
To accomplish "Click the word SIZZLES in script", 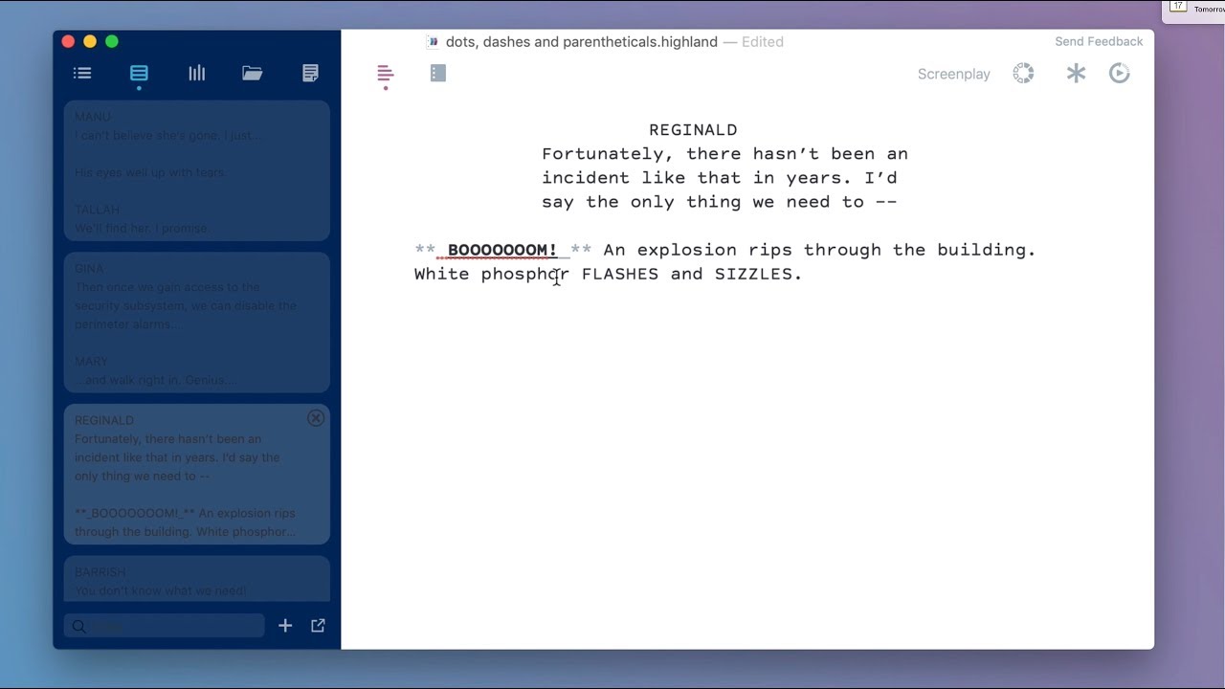I will click(753, 274).
